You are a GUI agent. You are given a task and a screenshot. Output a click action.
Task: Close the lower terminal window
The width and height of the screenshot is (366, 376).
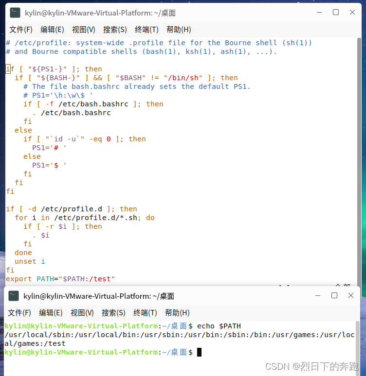[x=351, y=295]
